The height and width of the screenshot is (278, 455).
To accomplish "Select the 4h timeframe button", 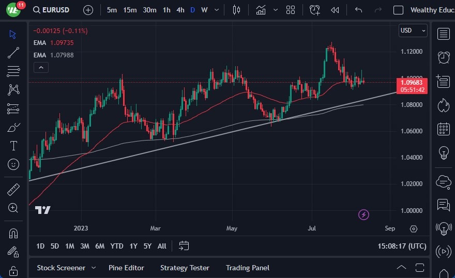I will click(x=180, y=10).
